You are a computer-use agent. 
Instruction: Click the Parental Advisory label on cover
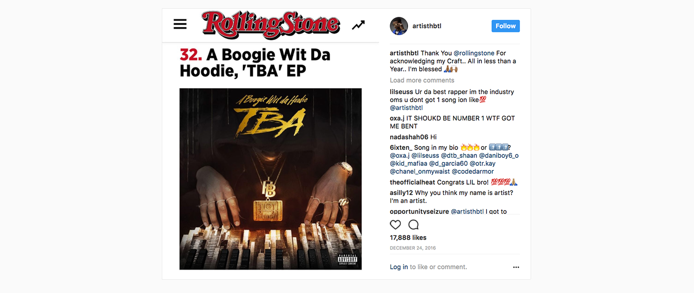[347, 259]
